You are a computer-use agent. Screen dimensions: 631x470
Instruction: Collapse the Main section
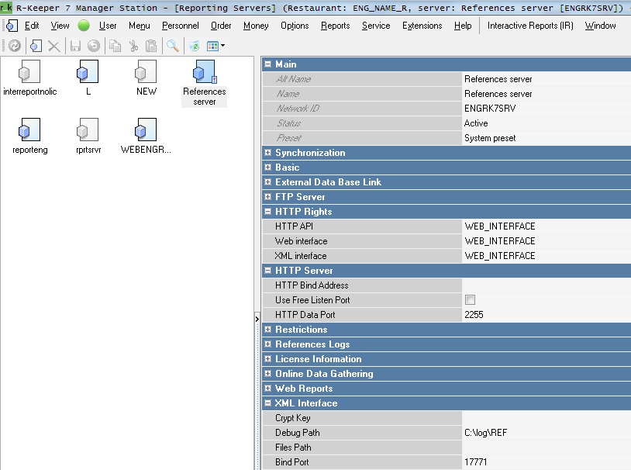[267, 64]
